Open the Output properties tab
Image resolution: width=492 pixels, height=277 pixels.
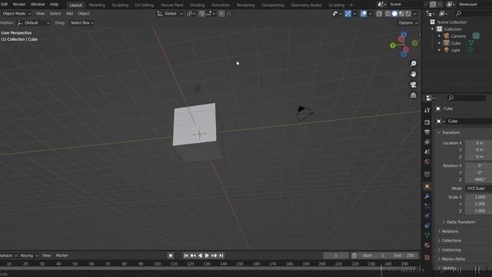click(x=427, y=132)
